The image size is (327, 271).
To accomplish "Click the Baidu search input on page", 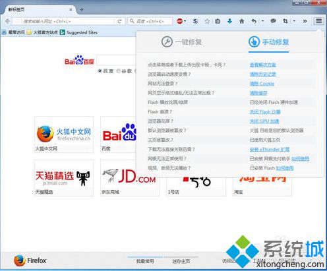I will click(117, 61).
